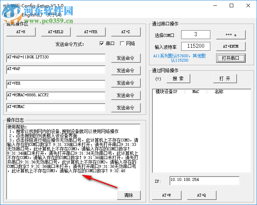Focus the AT+WAP=11BGN,LPT330 command field

click(x=56, y=58)
